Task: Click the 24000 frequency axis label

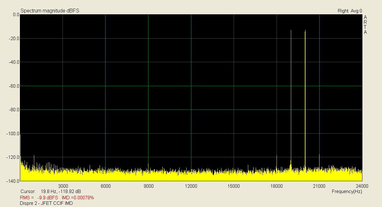Action: coord(362,186)
